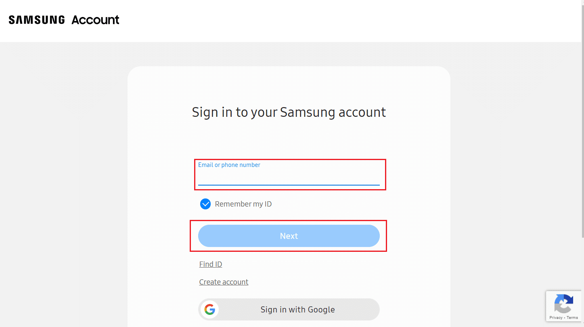
Task: Choose Sign in with Google
Action: (x=289, y=310)
